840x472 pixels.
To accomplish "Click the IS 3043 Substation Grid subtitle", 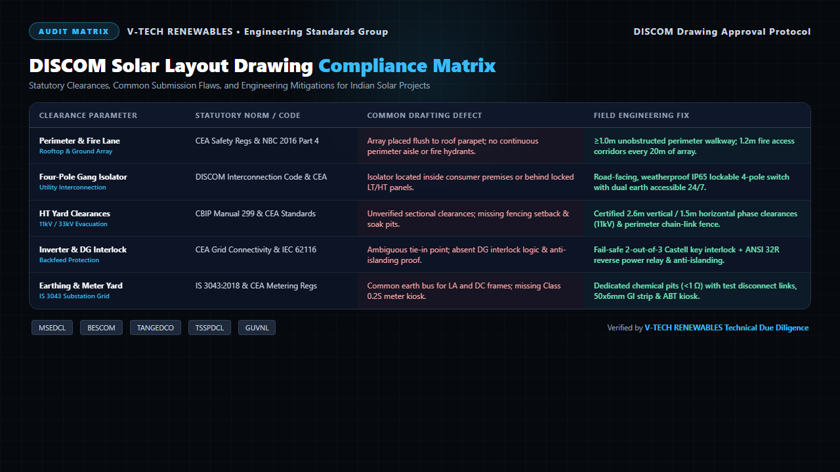I will 74,296.
